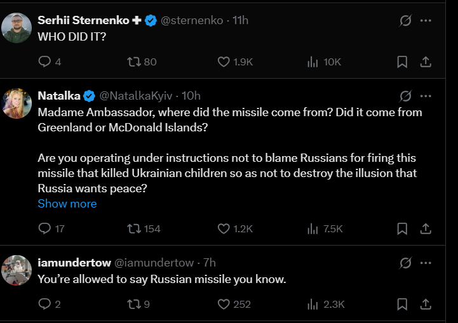Viewport: 458px width, 323px height.
Task: Reply to Serhii Sternenko's post
Action: click(44, 62)
